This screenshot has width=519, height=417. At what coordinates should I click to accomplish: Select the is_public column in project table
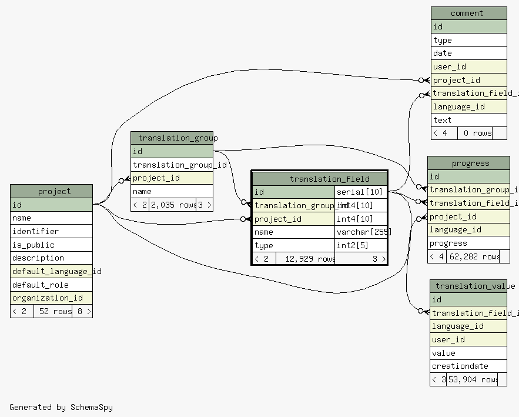[51, 245]
